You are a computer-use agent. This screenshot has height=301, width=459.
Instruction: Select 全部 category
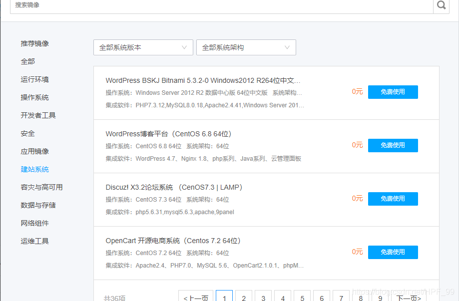click(28, 61)
